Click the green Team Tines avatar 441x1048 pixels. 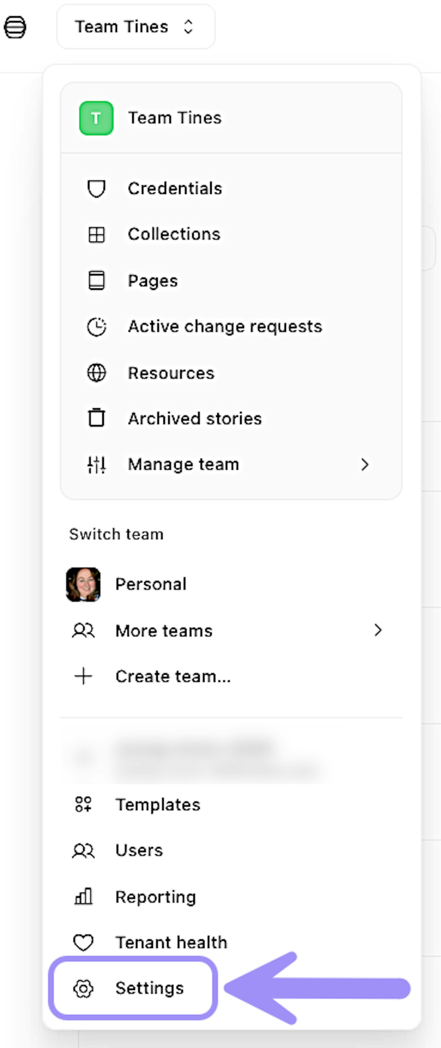click(x=96, y=118)
